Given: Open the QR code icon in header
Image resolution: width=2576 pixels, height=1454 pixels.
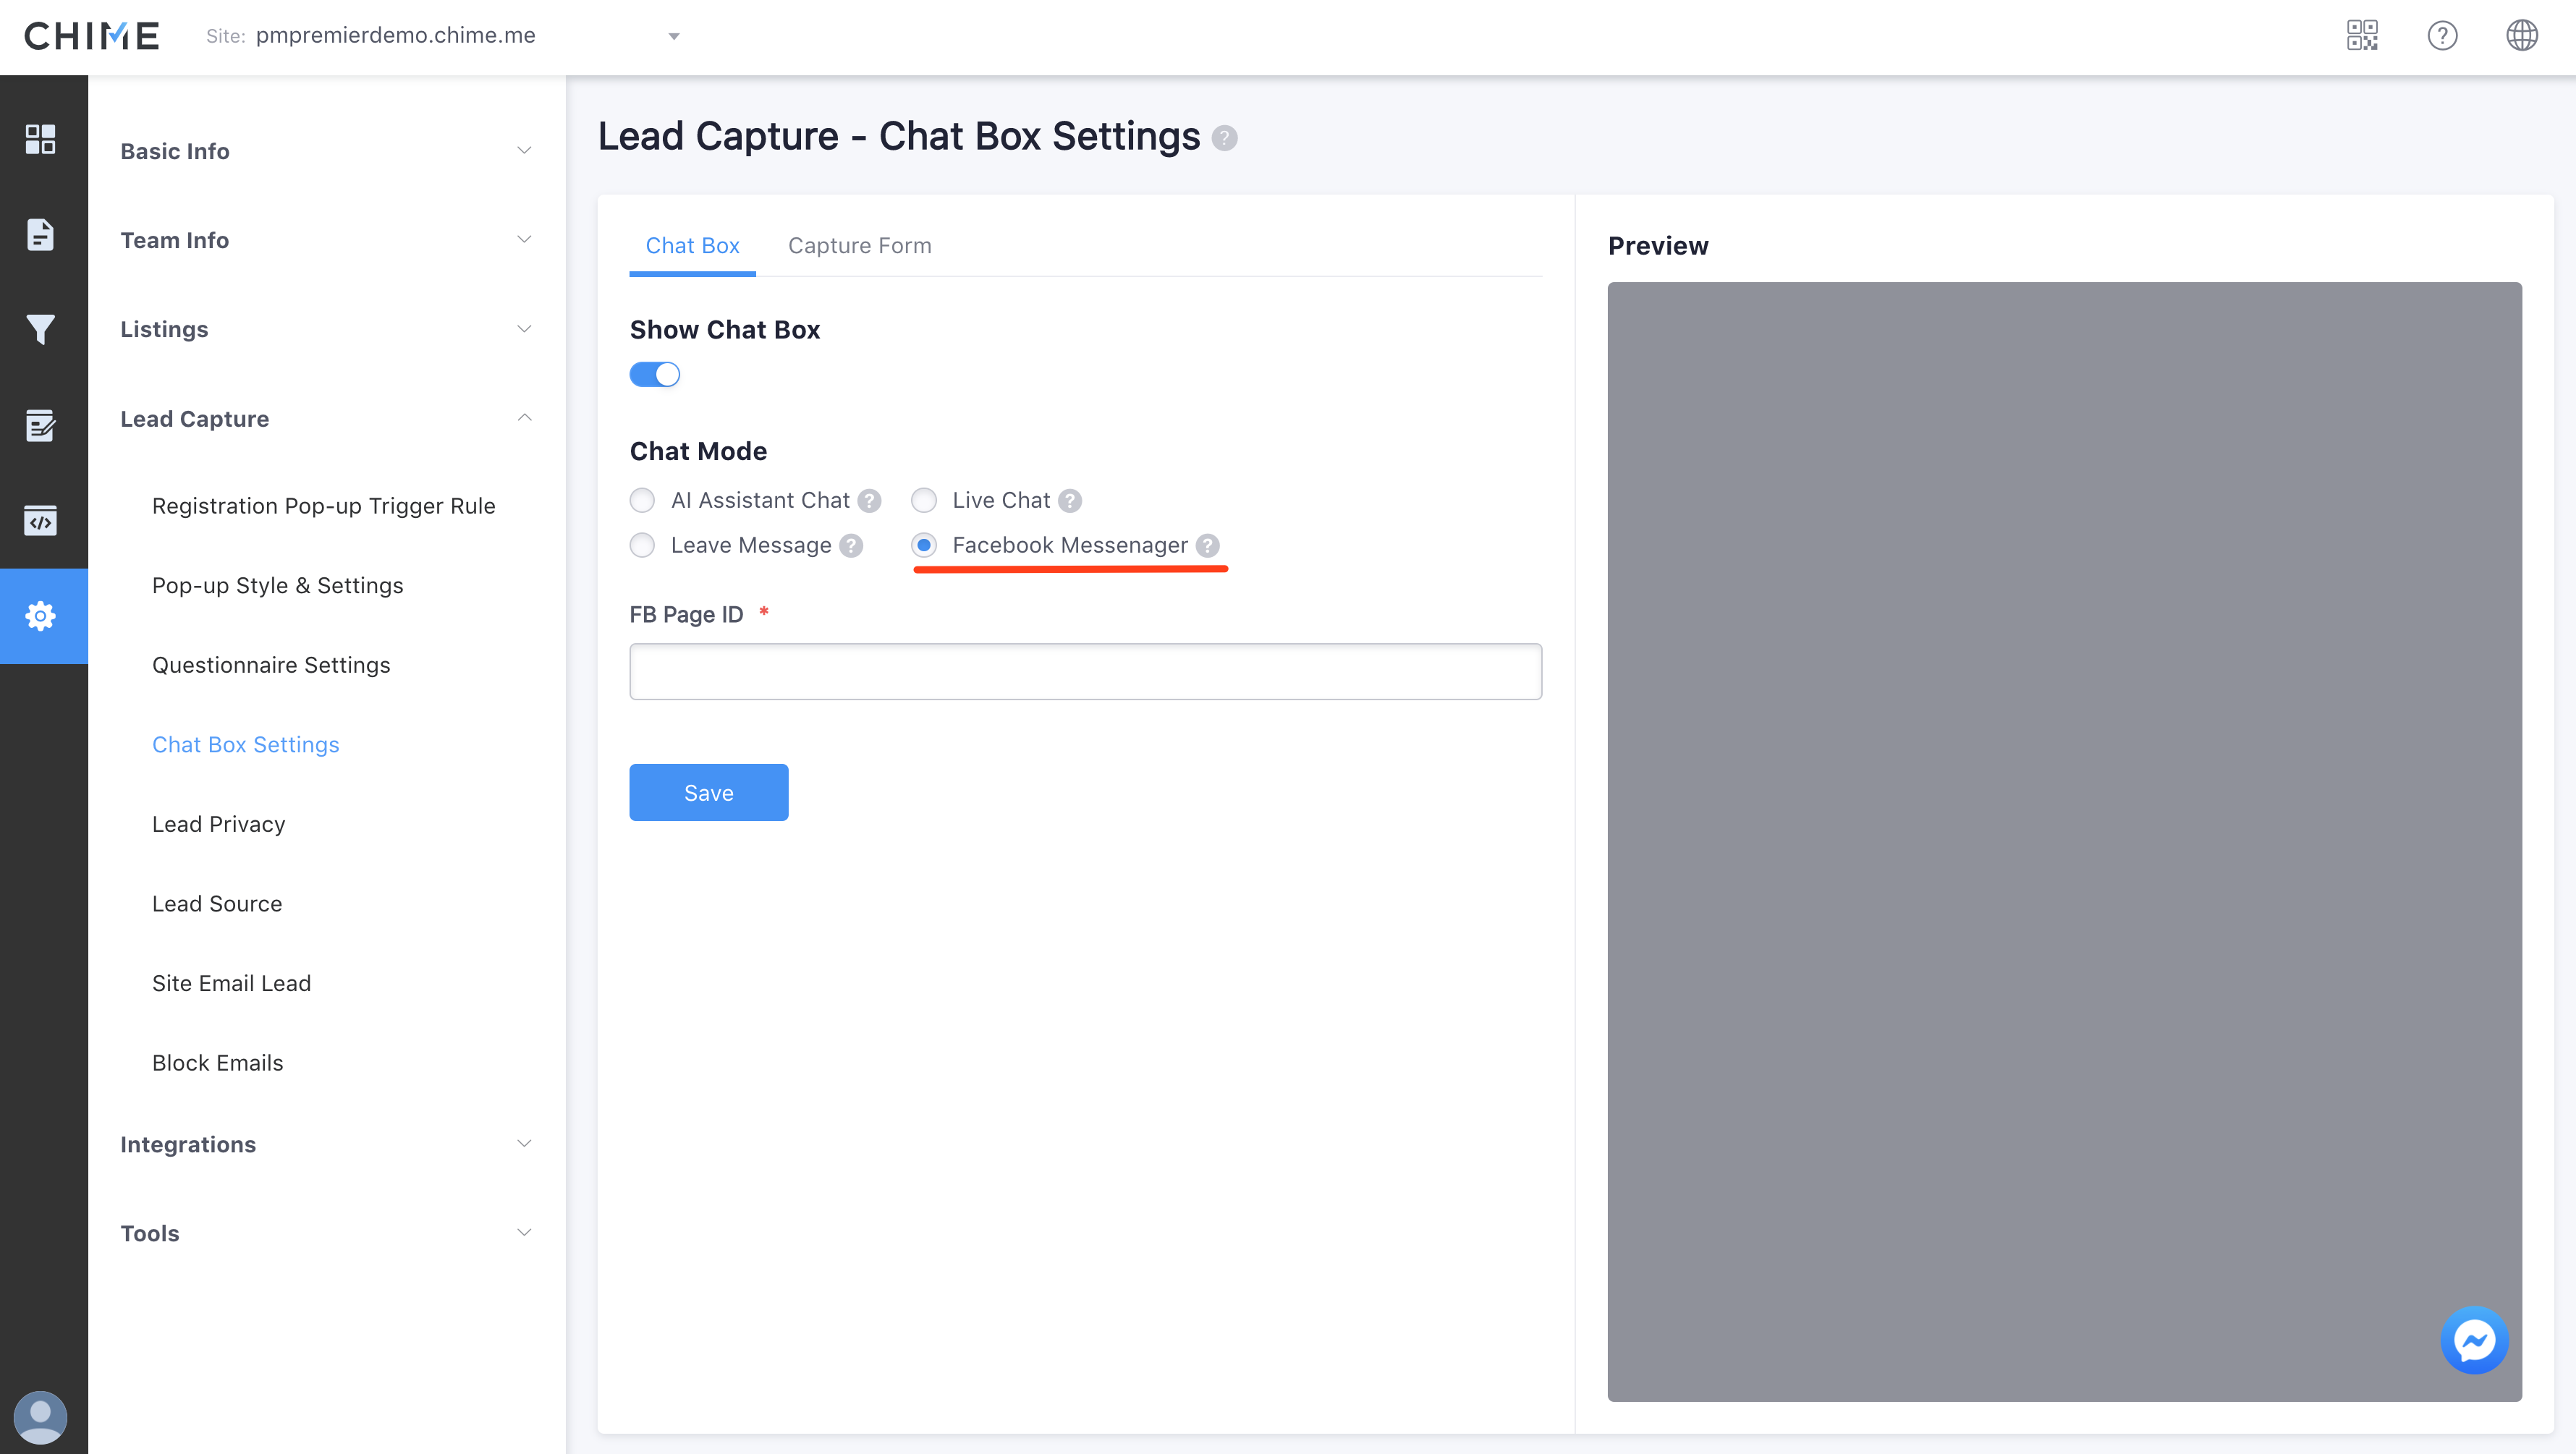Looking at the screenshot, I should 2362,36.
